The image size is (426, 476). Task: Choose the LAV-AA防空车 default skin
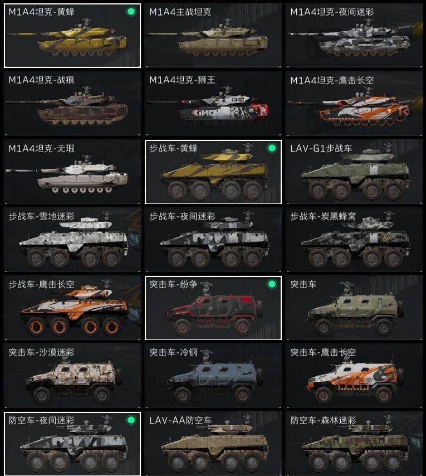click(x=213, y=444)
